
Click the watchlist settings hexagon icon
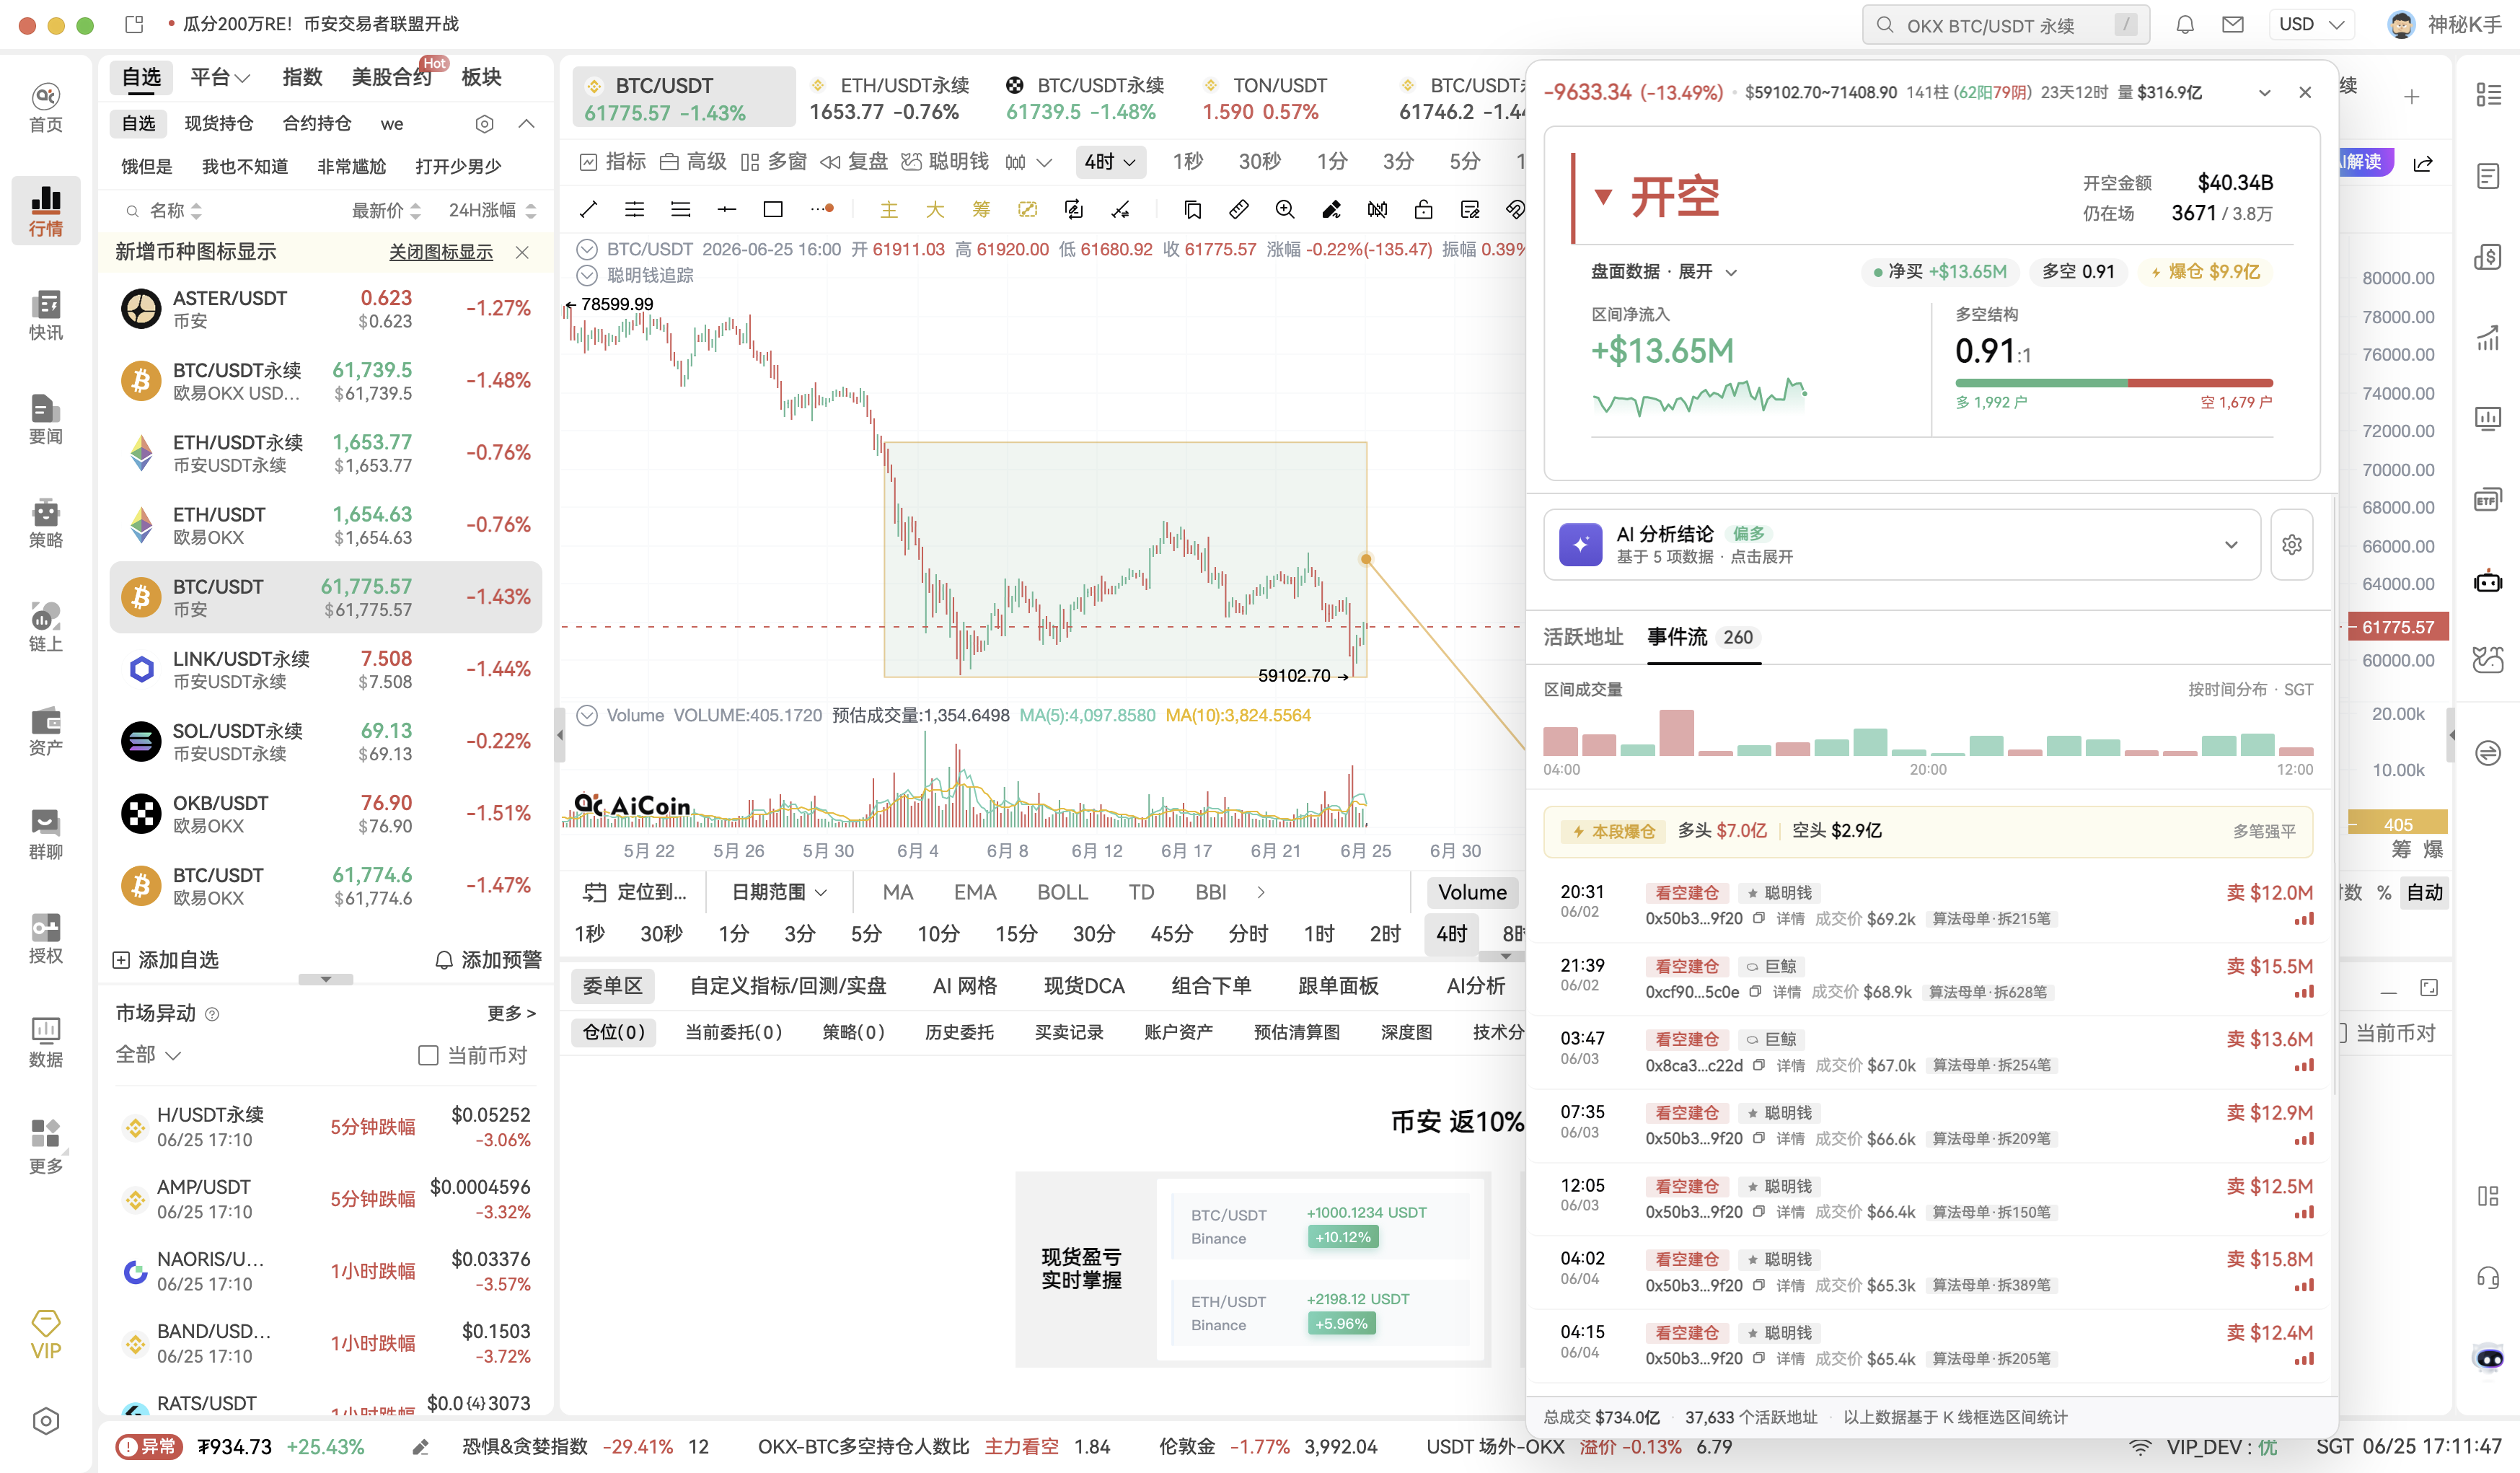click(x=484, y=123)
